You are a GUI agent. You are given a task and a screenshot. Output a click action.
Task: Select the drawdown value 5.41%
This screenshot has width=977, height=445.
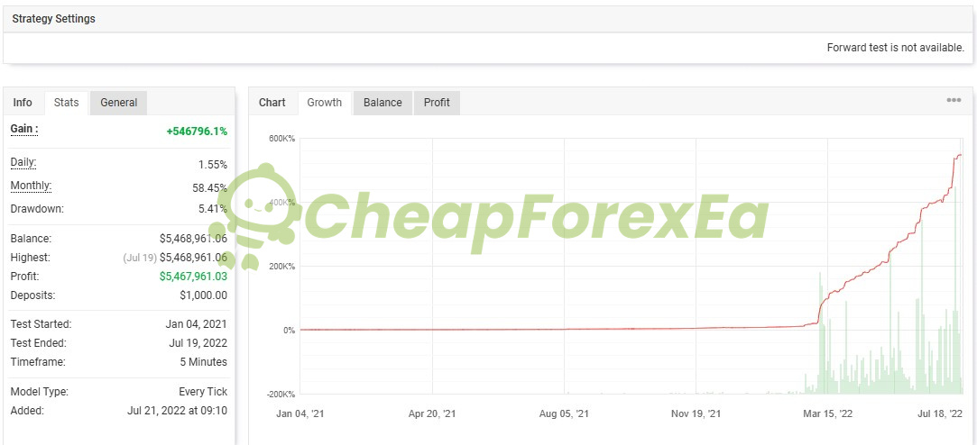tap(213, 209)
